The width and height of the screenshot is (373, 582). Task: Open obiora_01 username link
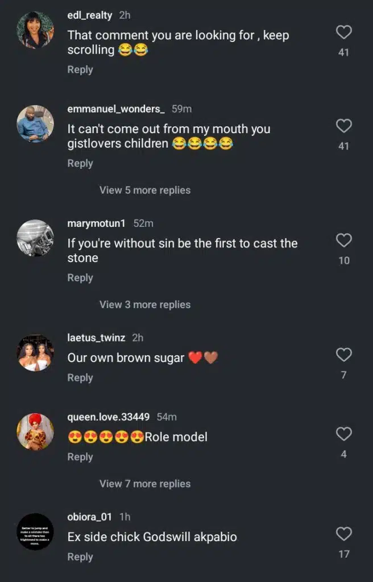tap(90, 517)
